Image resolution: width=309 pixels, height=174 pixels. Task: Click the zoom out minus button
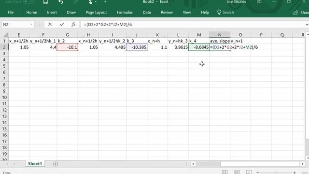(x=257, y=173)
